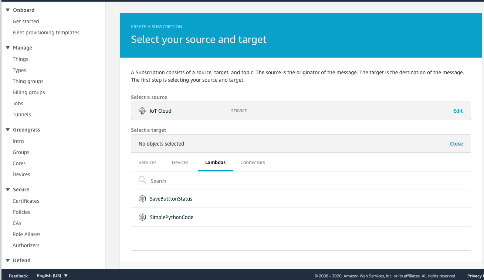Open the Certificates page
This screenshot has width=484, height=280.
point(26,201)
